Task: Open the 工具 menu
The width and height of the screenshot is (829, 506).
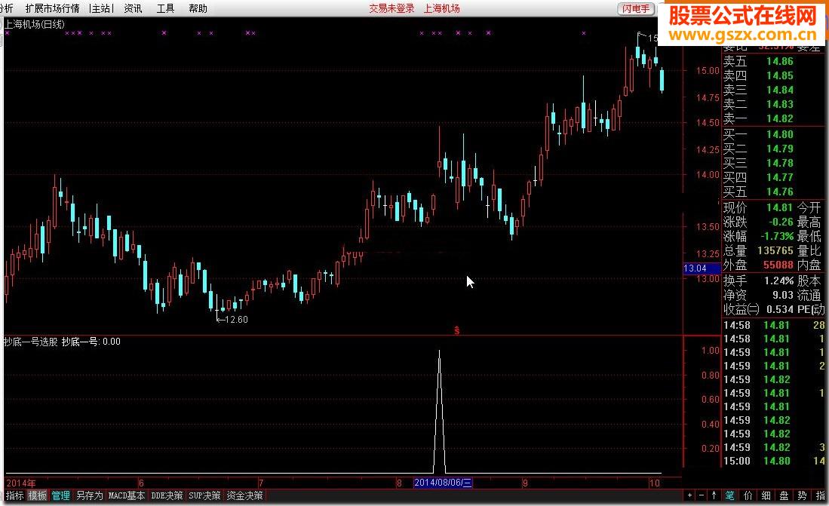Action: pyautogui.click(x=165, y=8)
